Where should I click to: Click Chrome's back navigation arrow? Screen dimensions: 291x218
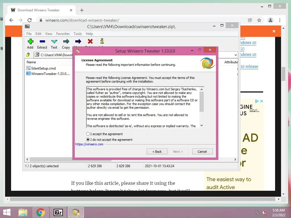pos(11,20)
